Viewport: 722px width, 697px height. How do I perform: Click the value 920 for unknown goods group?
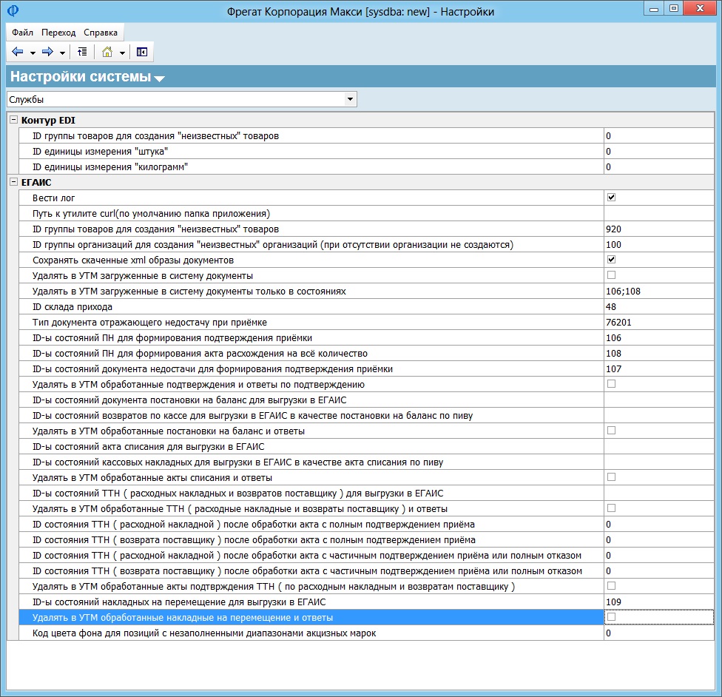(659, 229)
